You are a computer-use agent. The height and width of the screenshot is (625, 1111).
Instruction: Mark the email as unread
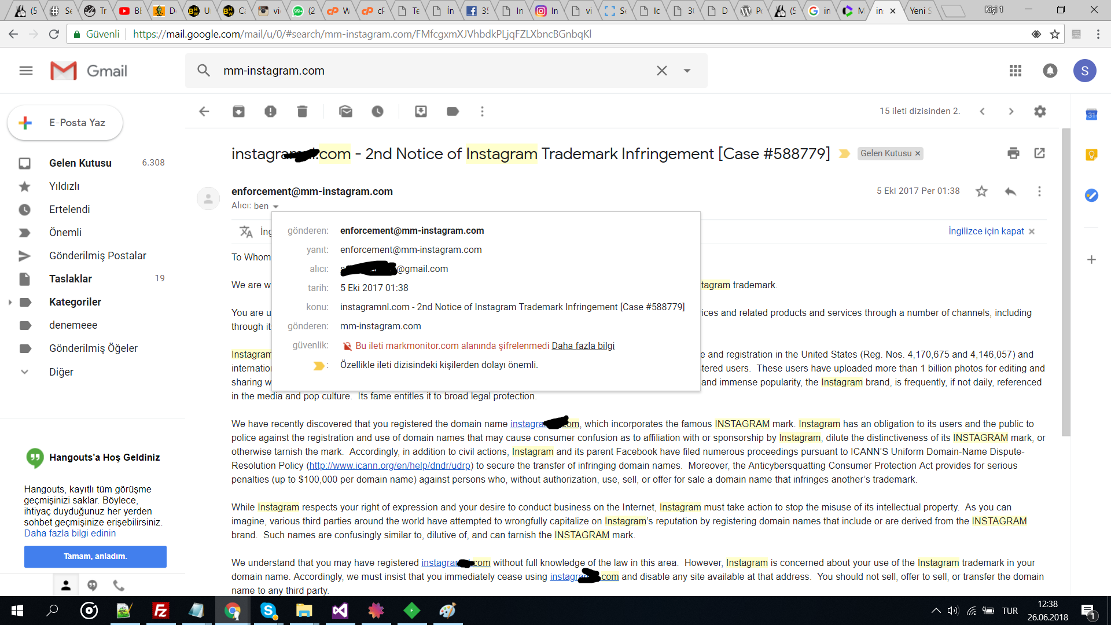(x=346, y=111)
